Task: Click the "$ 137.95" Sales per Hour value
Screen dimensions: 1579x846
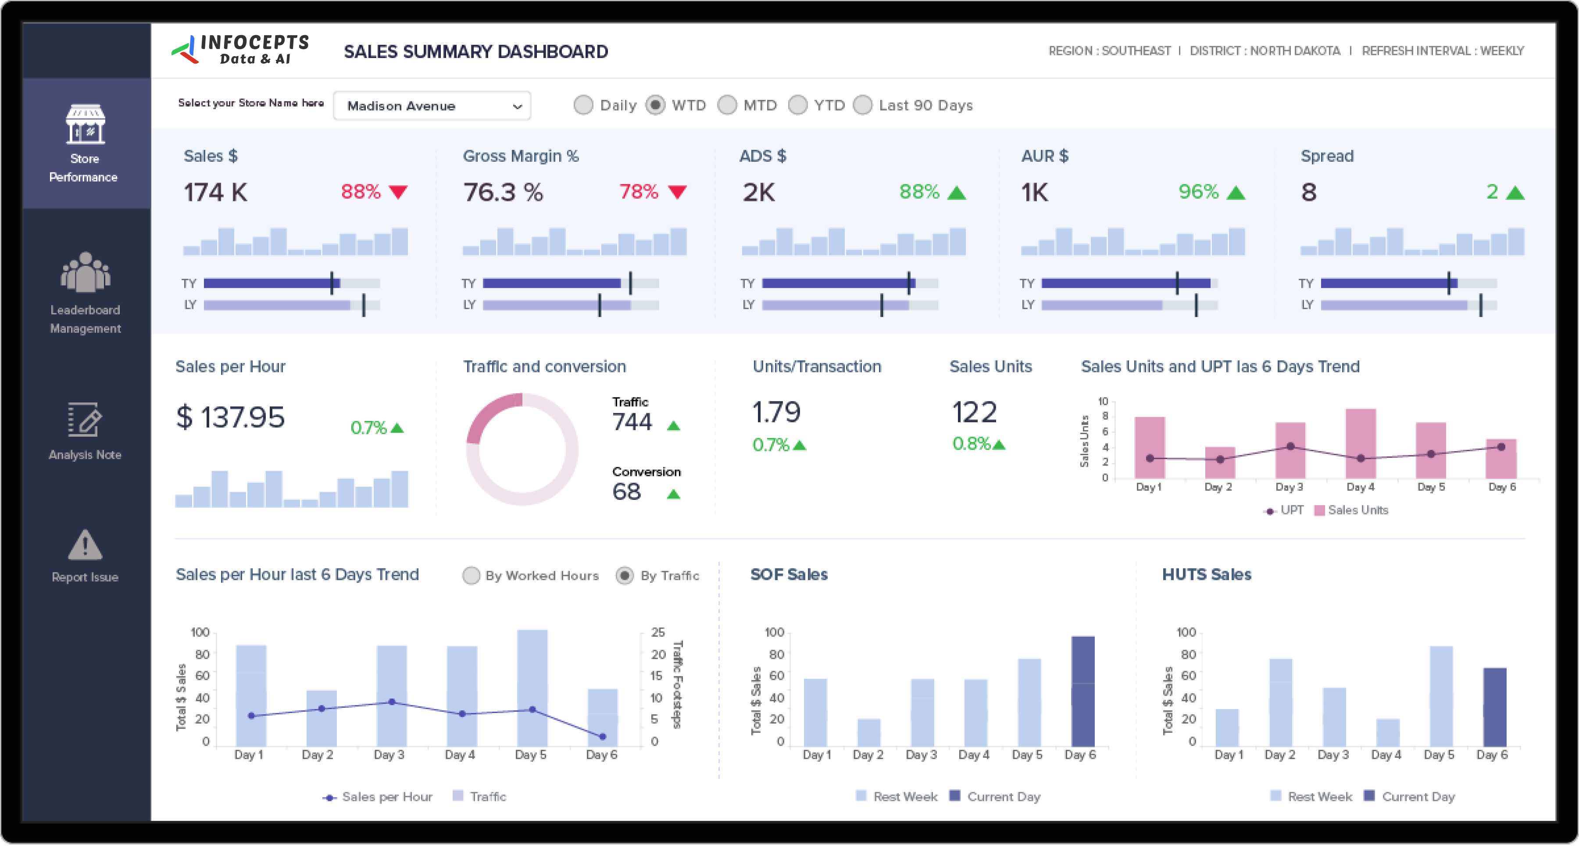Action: coord(230,418)
